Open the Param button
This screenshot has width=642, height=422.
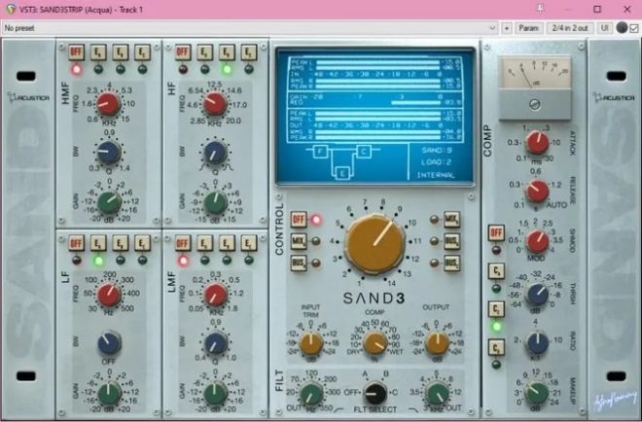(528, 28)
